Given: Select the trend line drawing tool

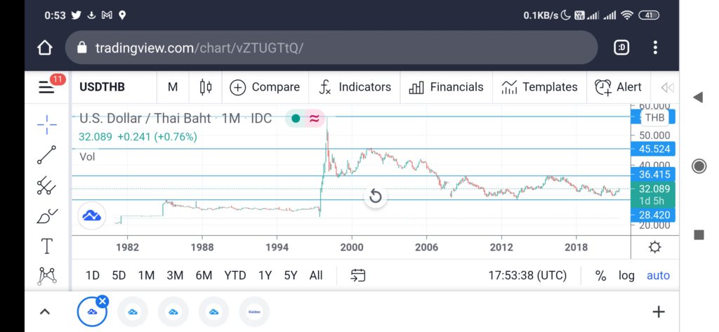Looking at the screenshot, I should pos(46,155).
